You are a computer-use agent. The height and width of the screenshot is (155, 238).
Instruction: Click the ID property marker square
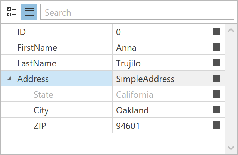tap(216, 31)
